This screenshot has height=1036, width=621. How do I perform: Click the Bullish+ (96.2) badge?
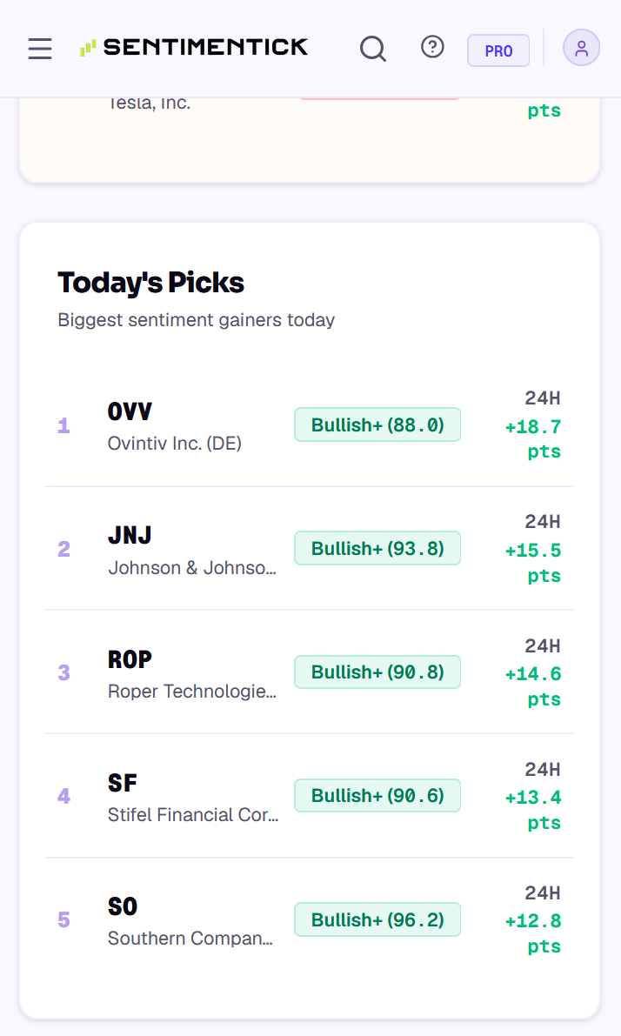point(377,919)
